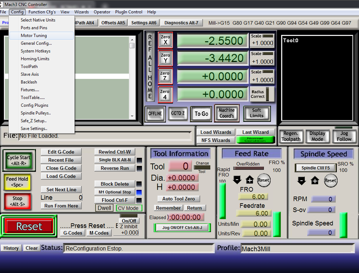The height and width of the screenshot is (273, 359).
Task: Reset the feed rate override
Action: (264, 180)
